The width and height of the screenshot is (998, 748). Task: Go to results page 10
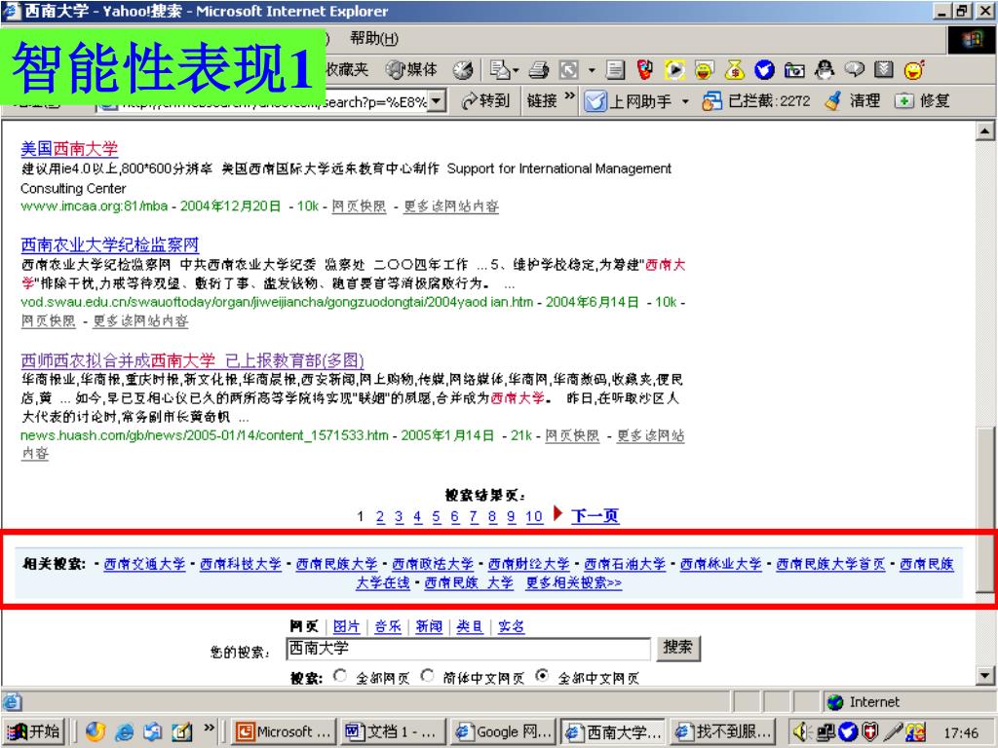(534, 516)
